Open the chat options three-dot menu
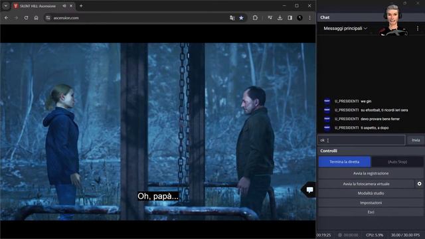 click(x=418, y=29)
